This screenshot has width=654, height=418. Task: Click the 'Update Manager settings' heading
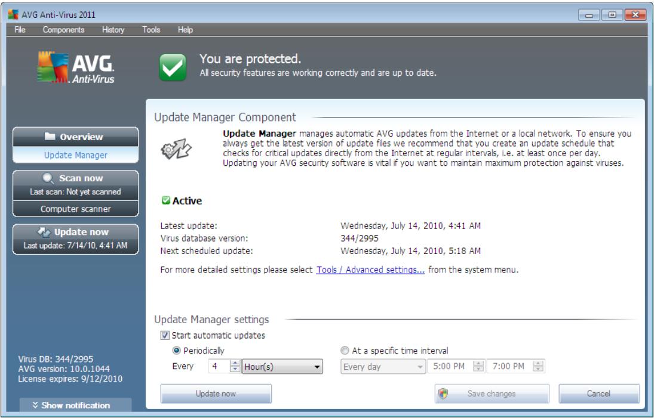pos(211,320)
